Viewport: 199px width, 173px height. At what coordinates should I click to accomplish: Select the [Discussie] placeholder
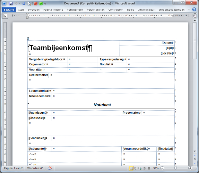[x=36, y=118]
